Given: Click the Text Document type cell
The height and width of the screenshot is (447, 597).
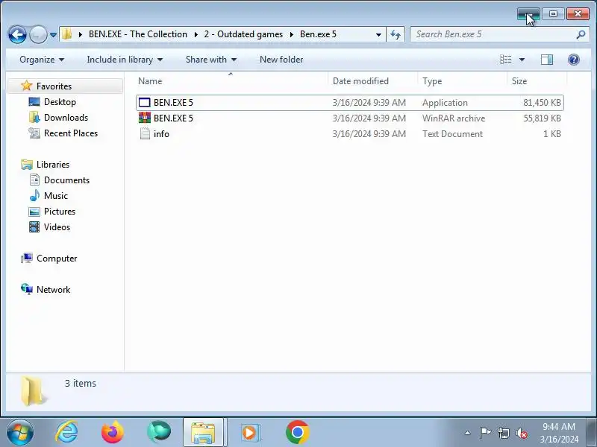Looking at the screenshot, I should [452, 134].
